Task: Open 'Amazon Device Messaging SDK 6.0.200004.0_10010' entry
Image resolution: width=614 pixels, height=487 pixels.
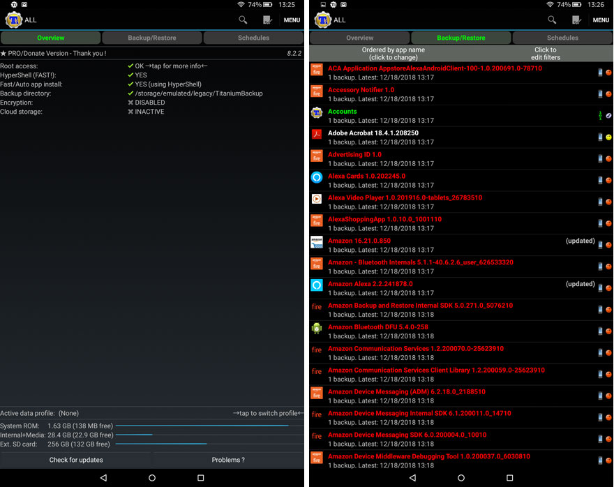Action: tap(461, 439)
